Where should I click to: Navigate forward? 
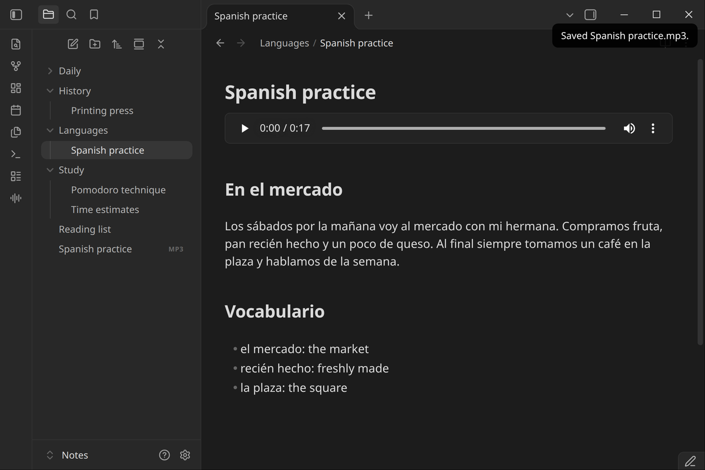[x=241, y=43]
